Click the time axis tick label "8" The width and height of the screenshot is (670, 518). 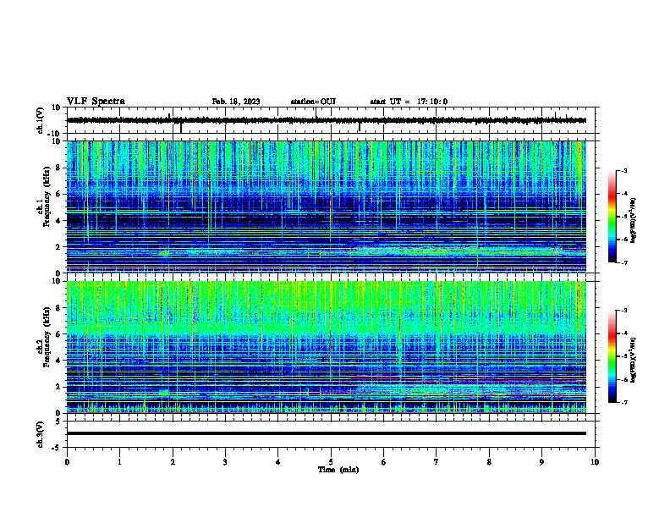pos(489,462)
